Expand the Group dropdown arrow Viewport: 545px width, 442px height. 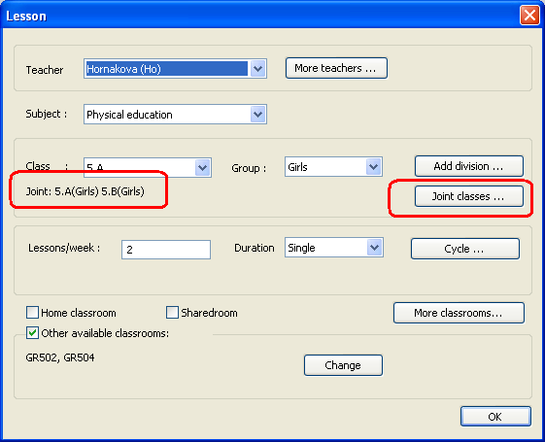tap(374, 167)
